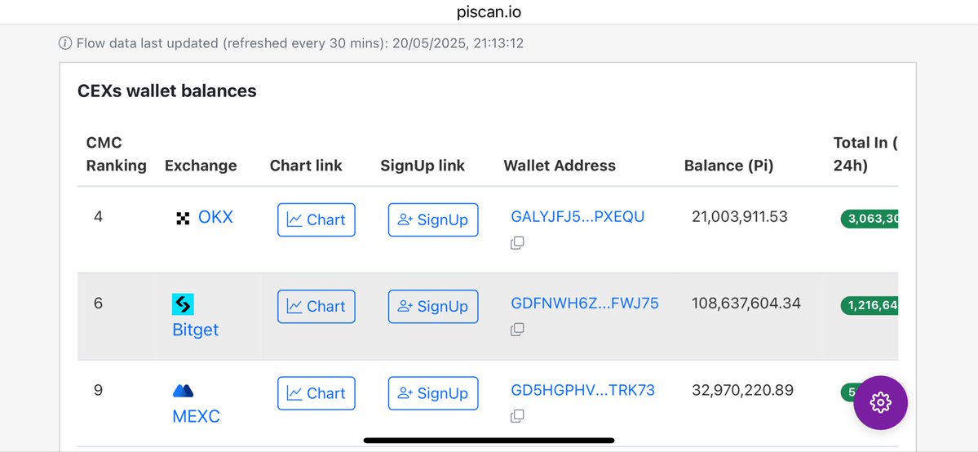The image size is (978, 452).
Task: Click the piscan.io address bar
Action: click(489, 11)
